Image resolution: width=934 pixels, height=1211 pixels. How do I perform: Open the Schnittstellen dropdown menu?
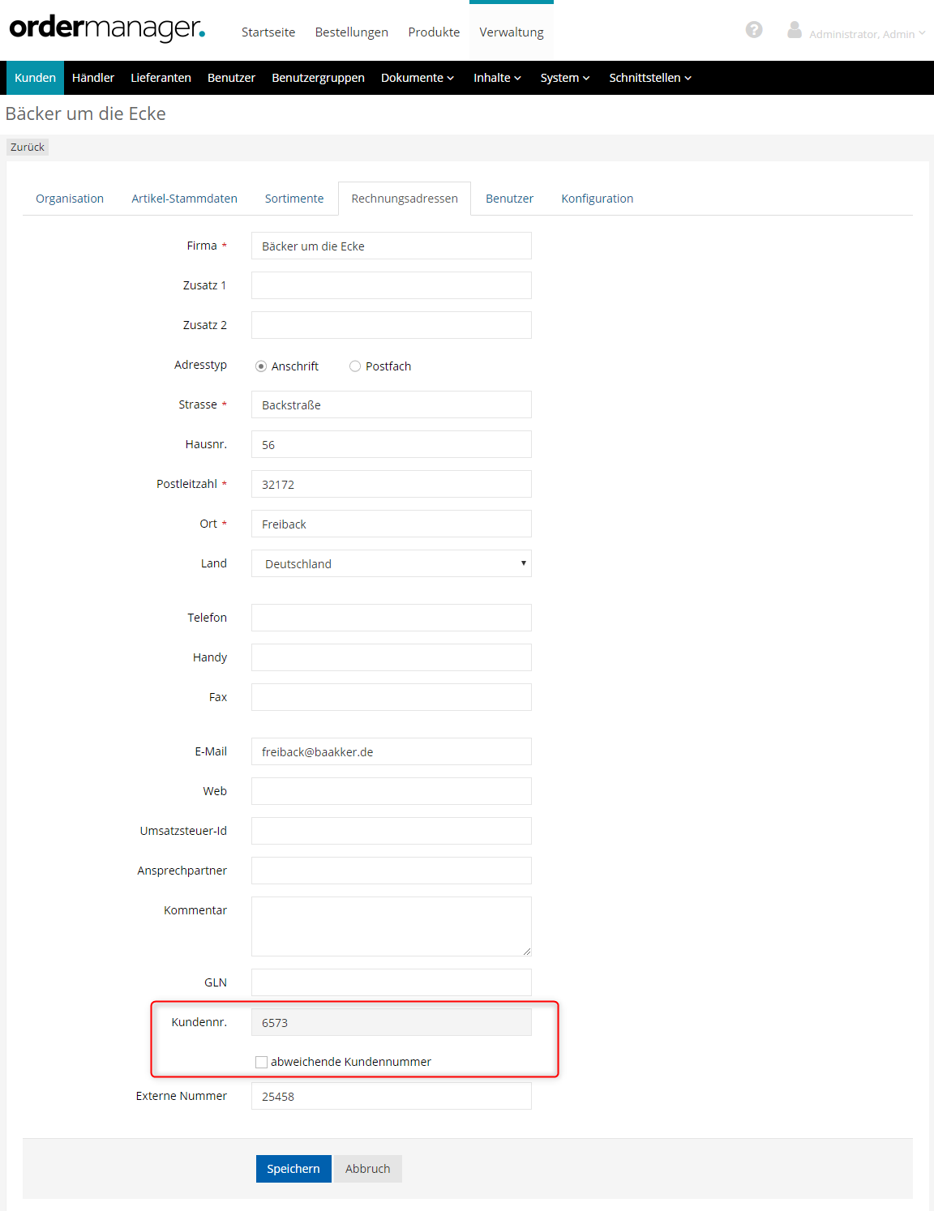[649, 78]
